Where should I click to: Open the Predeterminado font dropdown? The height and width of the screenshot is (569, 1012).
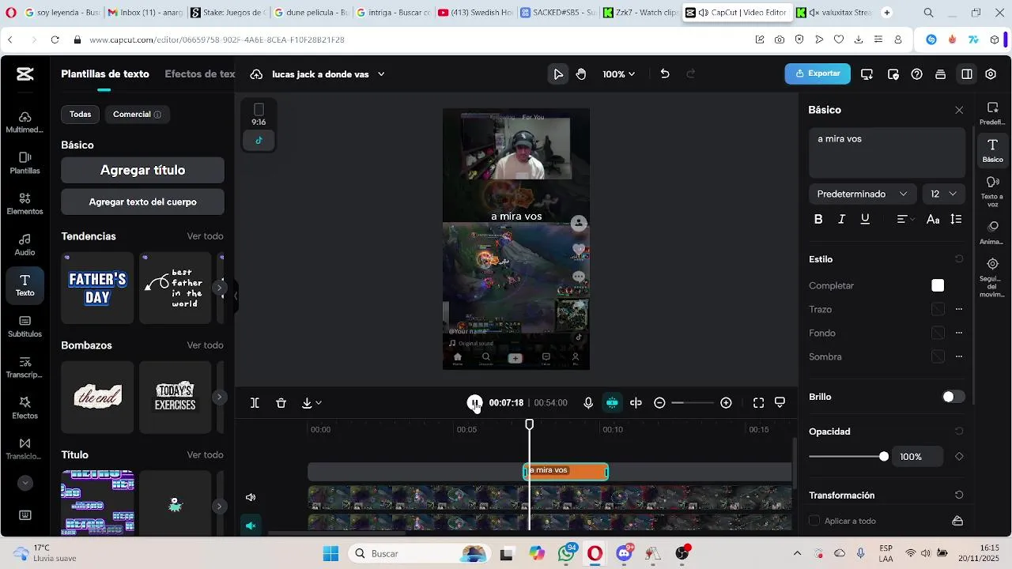[x=863, y=194]
